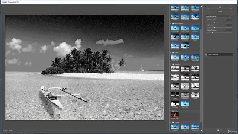The width and height of the screenshot is (238, 134).
Task: Choose the Diffuse Glow filter
Action: tap(175, 57)
